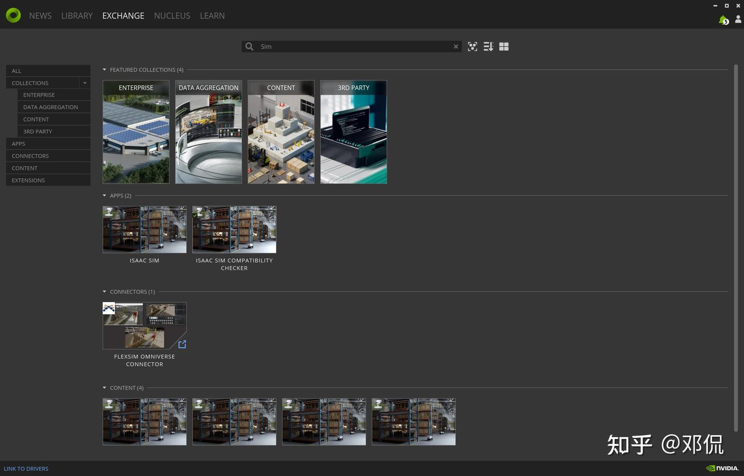Select Extensions in the left sidebar
The height and width of the screenshot is (476, 744).
click(x=28, y=180)
